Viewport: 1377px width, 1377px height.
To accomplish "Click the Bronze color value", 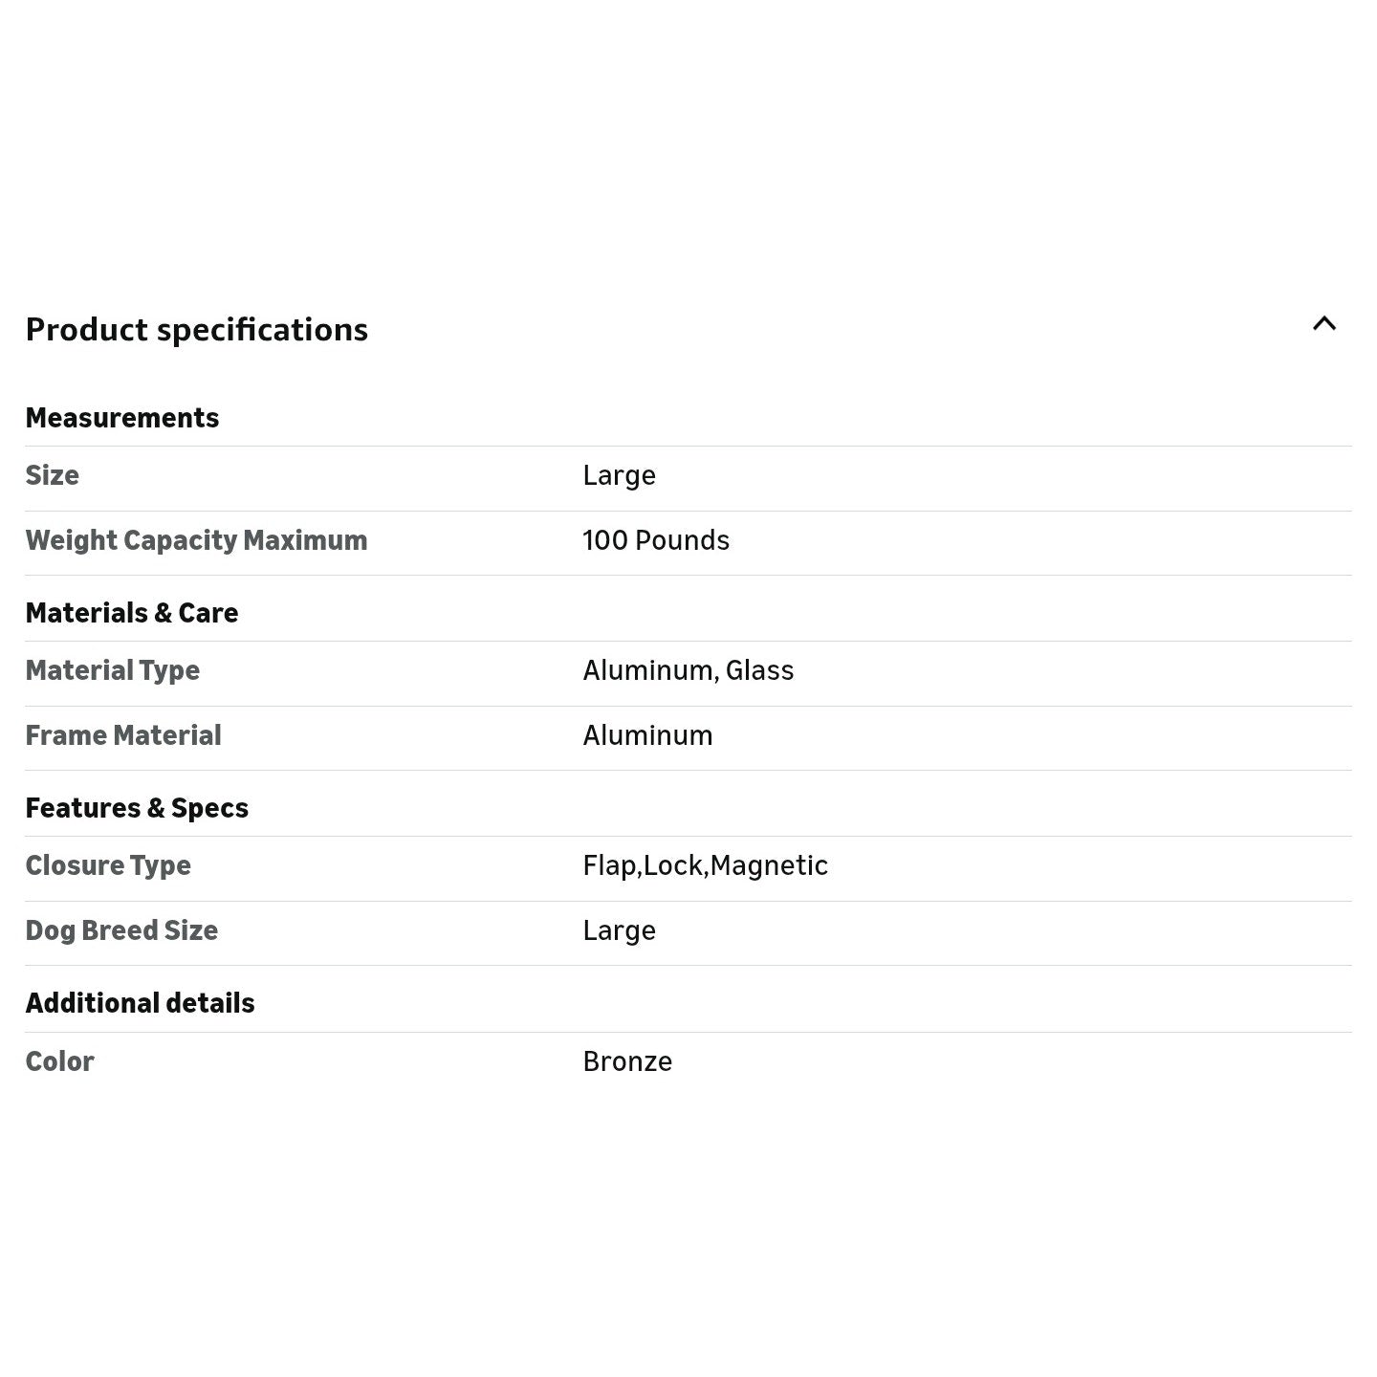I will coord(626,1061).
